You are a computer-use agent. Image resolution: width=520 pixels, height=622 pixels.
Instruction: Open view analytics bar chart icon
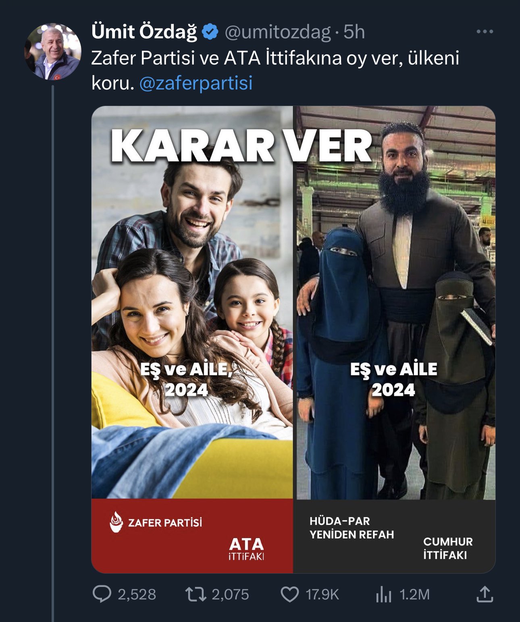pos(383,595)
